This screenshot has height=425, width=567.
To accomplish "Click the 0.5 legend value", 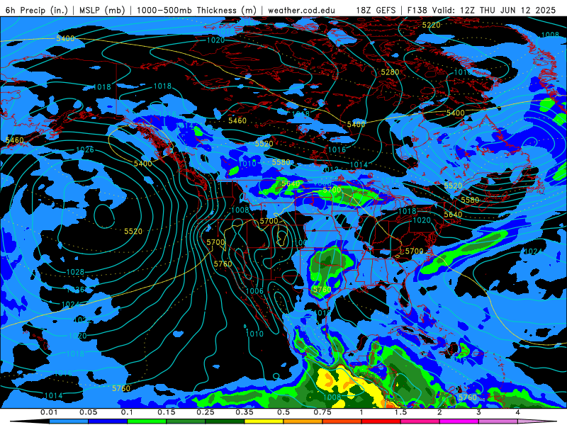I will pyautogui.click(x=283, y=412).
